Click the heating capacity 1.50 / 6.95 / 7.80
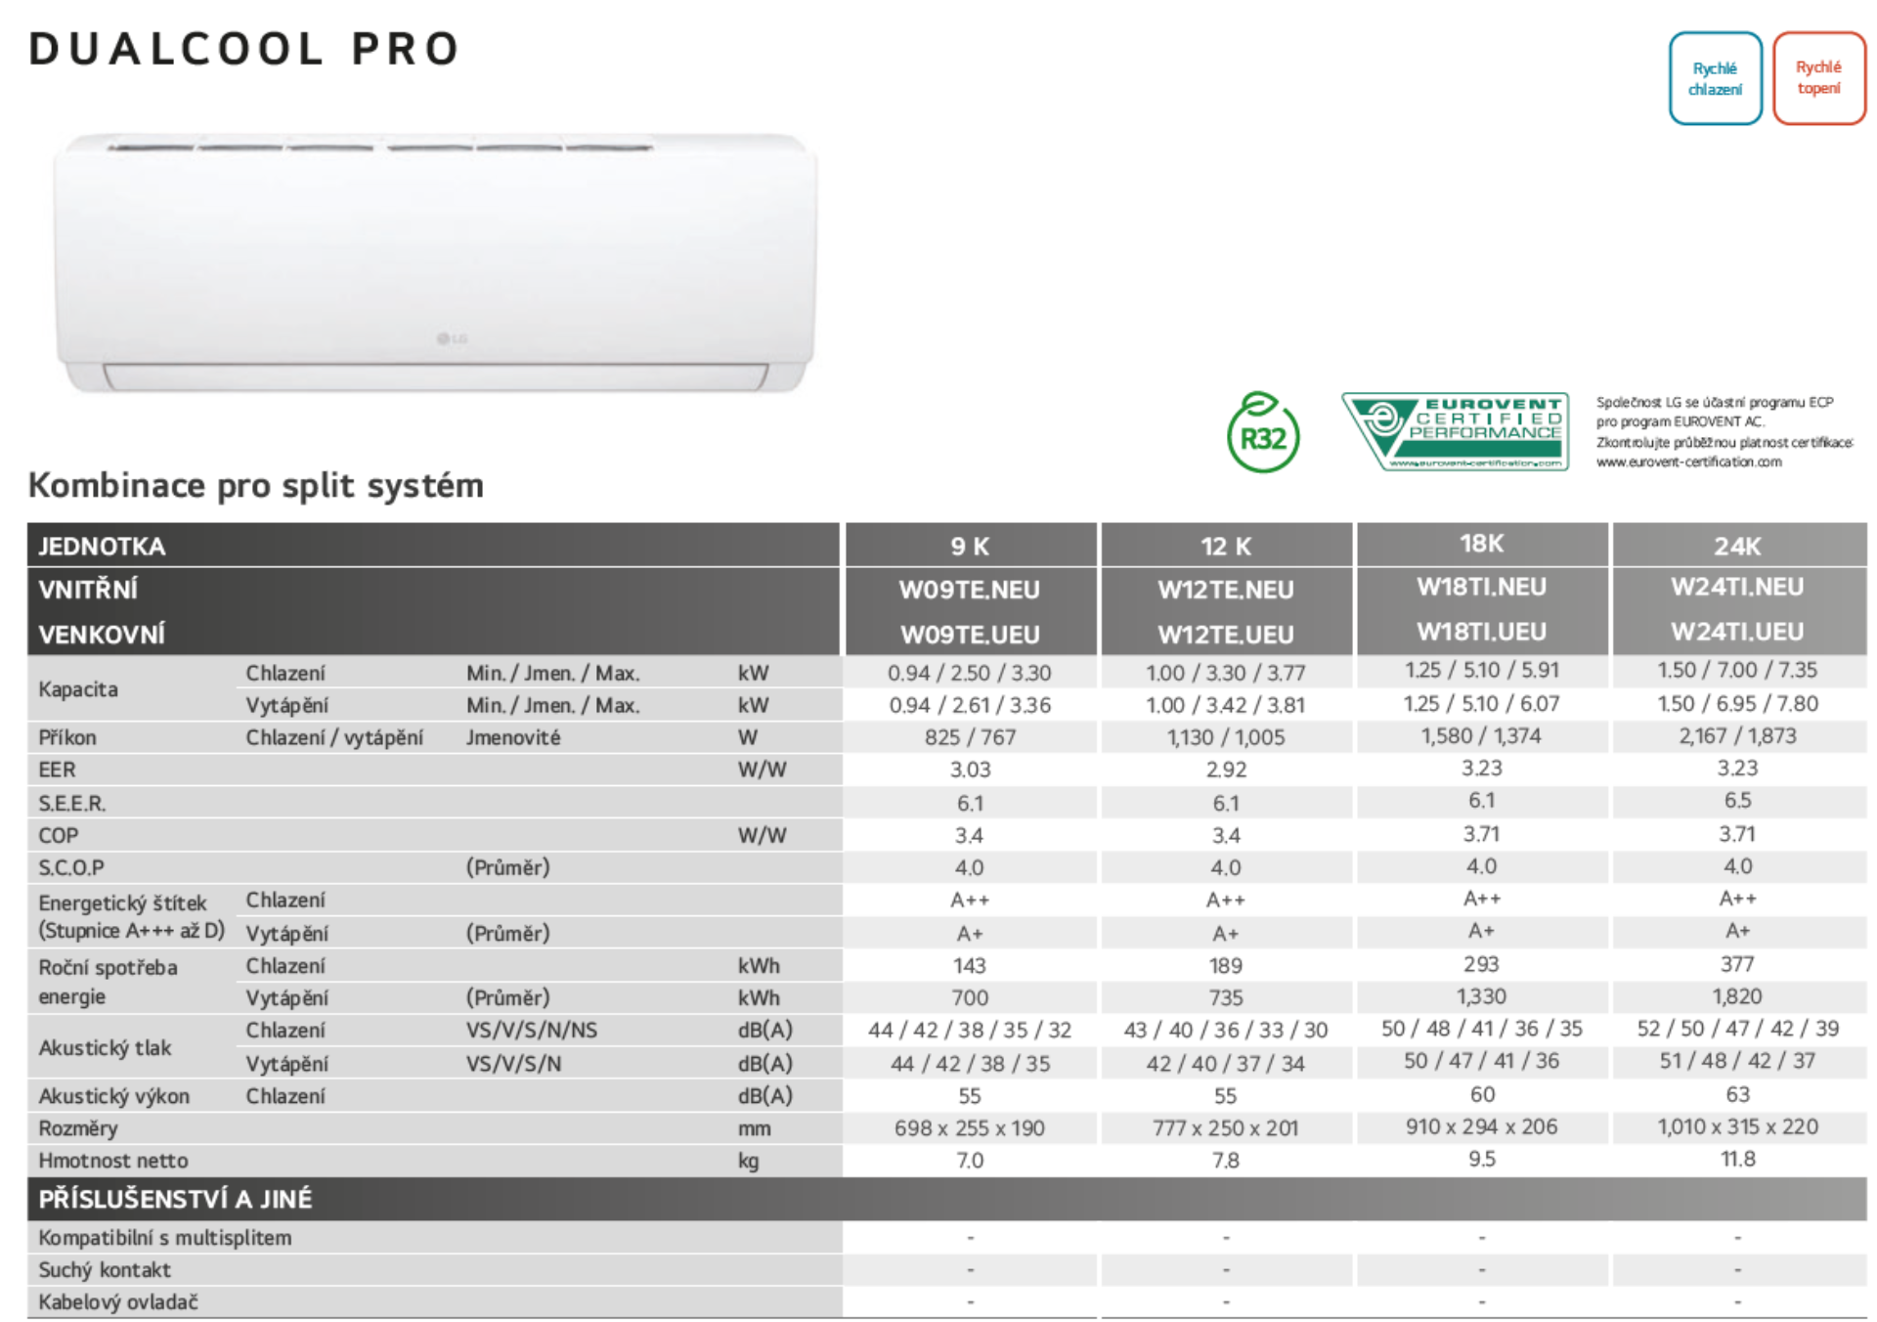The height and width of the screenshot is (1322, 1877). click(x=1737, y=703)
